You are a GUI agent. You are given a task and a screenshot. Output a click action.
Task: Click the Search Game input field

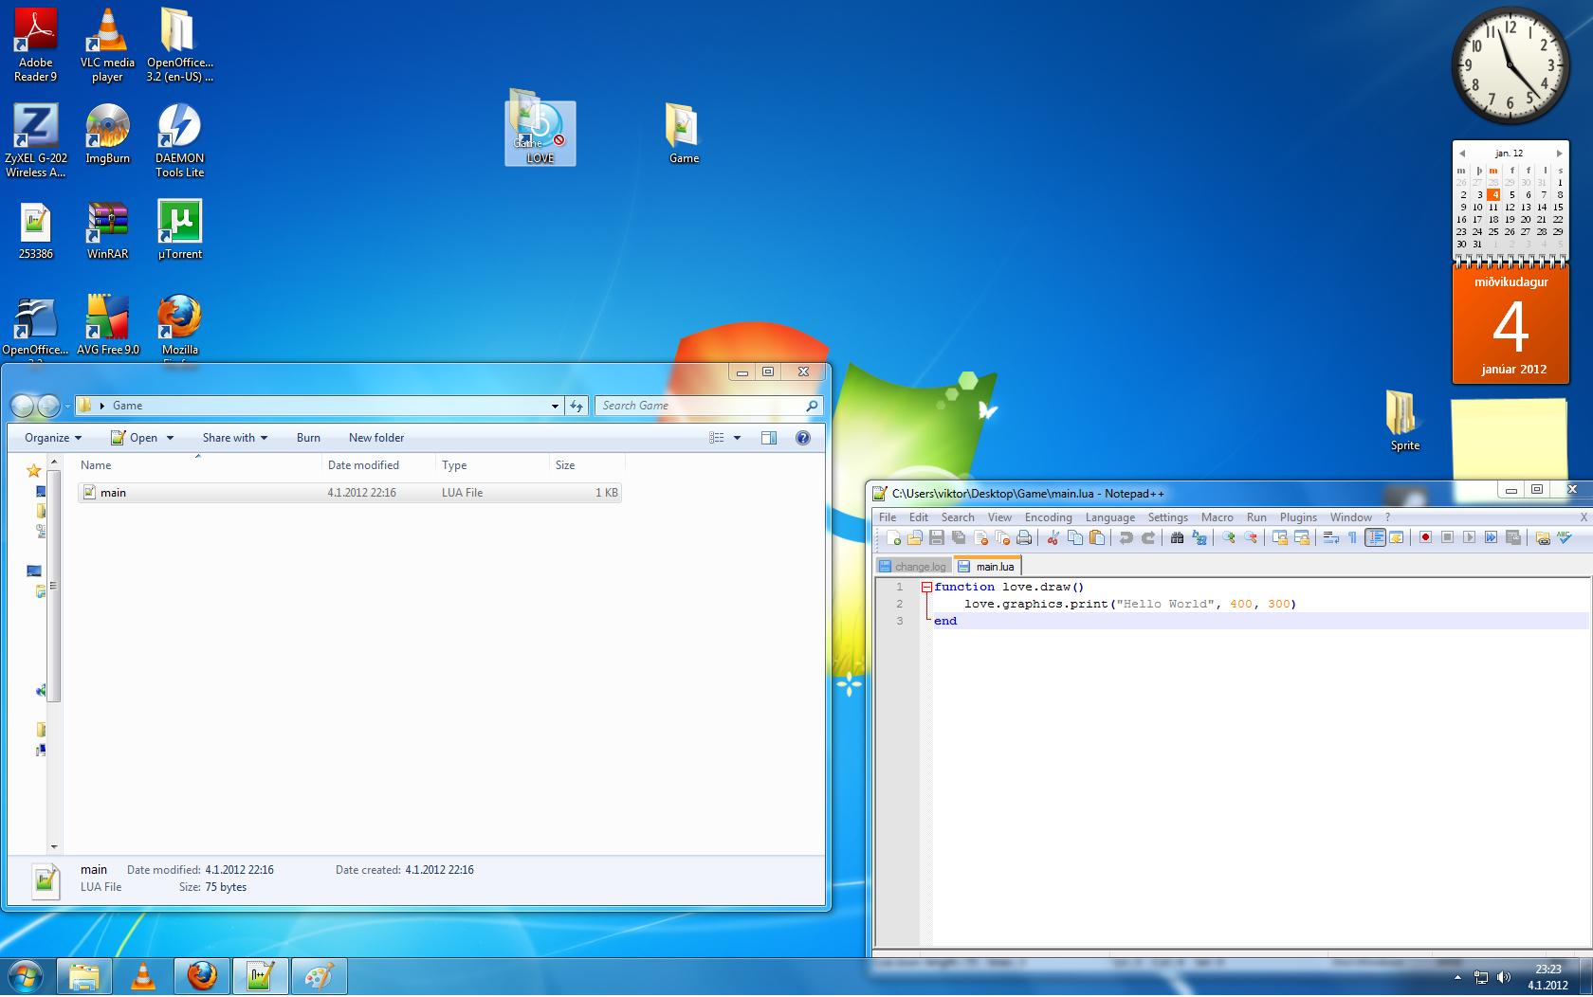pyautogui.click(x=709, y=406)
